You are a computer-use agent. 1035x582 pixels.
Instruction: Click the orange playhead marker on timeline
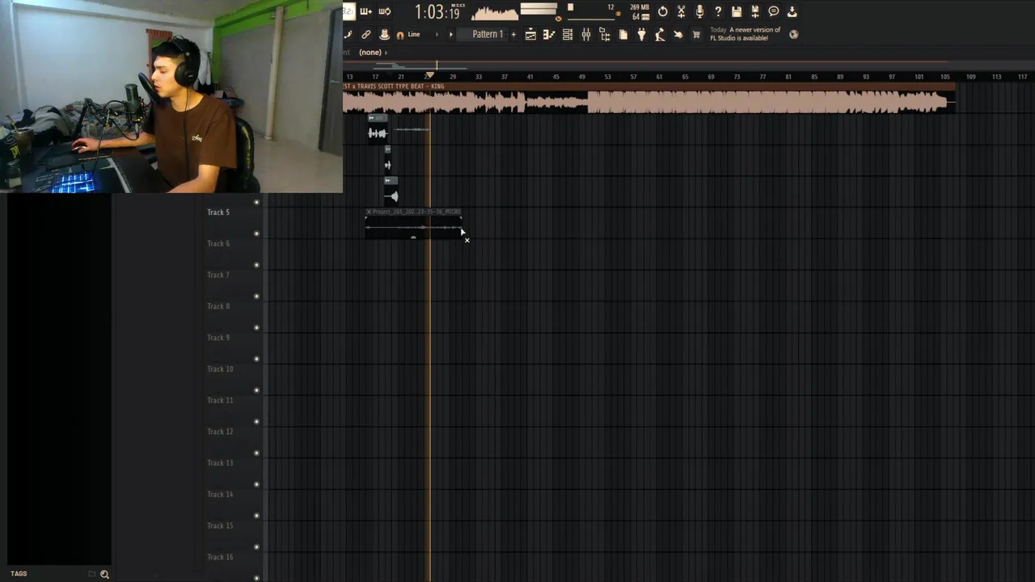pos(429,75)
